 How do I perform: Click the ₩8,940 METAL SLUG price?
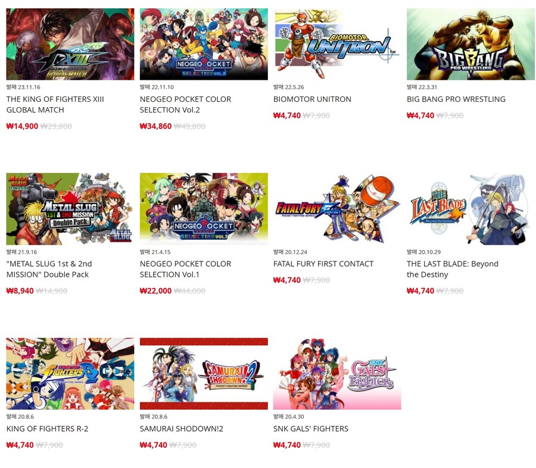(x=20, y=291)
